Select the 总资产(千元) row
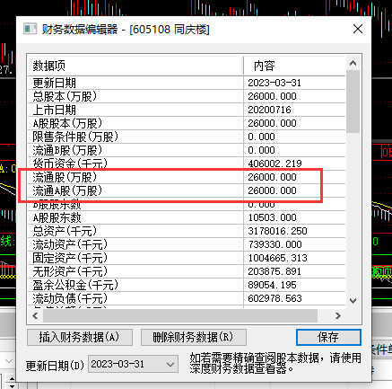392x389 pixels. (187, 231)
